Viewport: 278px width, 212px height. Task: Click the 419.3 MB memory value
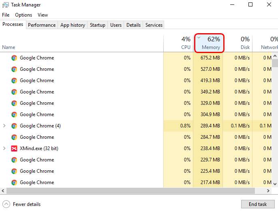(x=210, y=81)
